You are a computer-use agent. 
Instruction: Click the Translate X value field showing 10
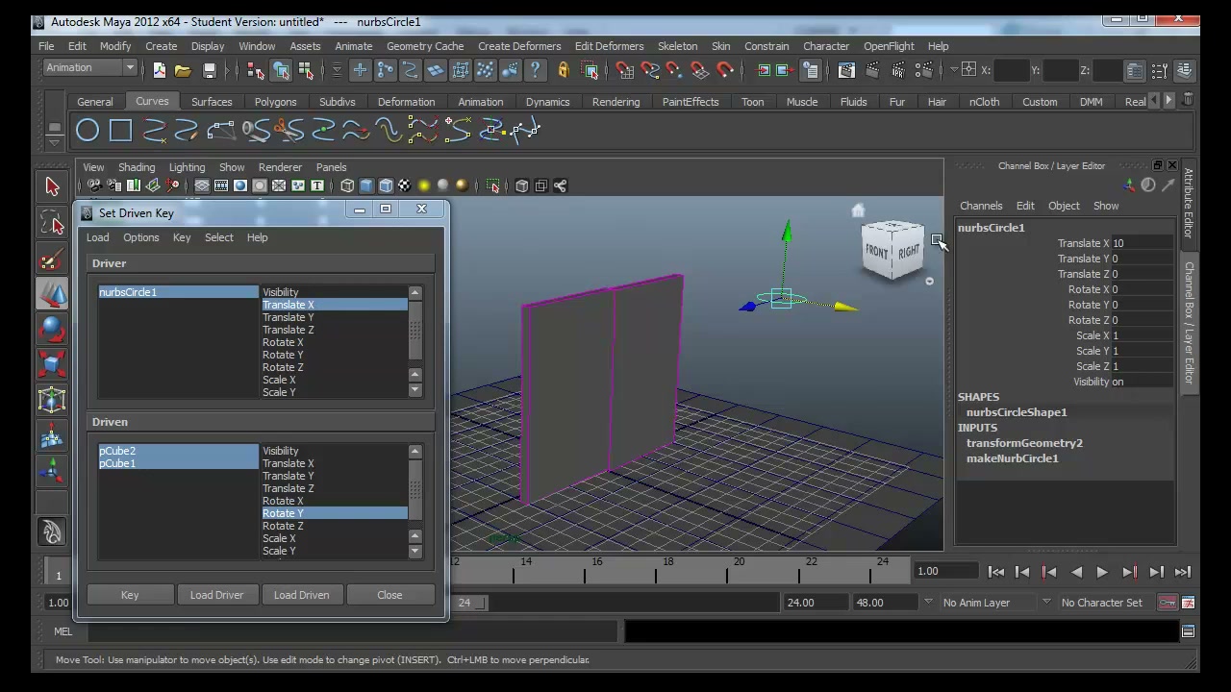(1143, 243)
